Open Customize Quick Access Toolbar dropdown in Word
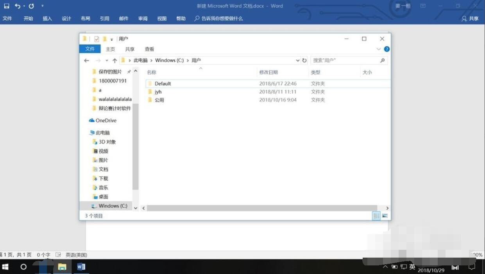Image resolution: width=485 pixels, height=274 pixels. (x=42, y=6)
